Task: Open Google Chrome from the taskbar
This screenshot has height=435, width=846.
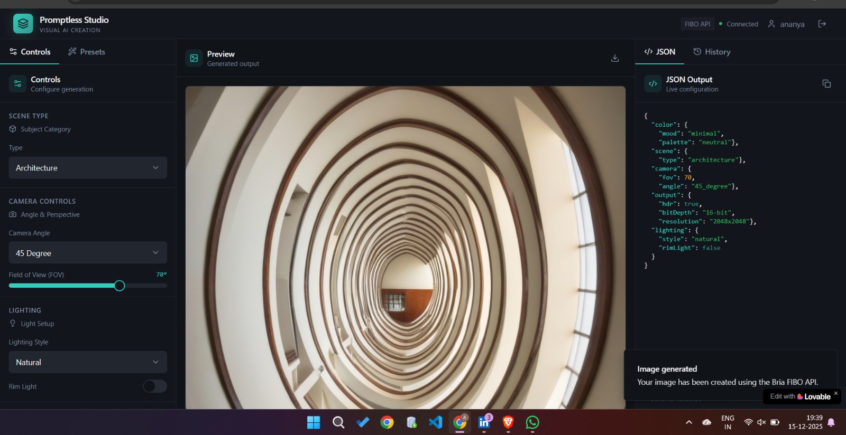Action: [x=387, y=422]
